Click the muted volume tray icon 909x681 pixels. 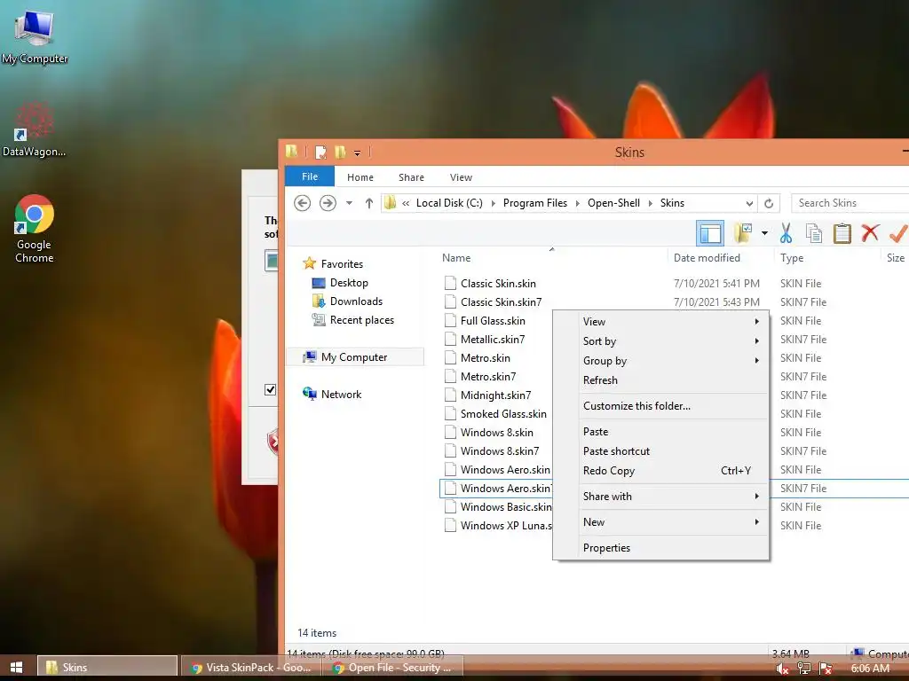click(782, 669)
